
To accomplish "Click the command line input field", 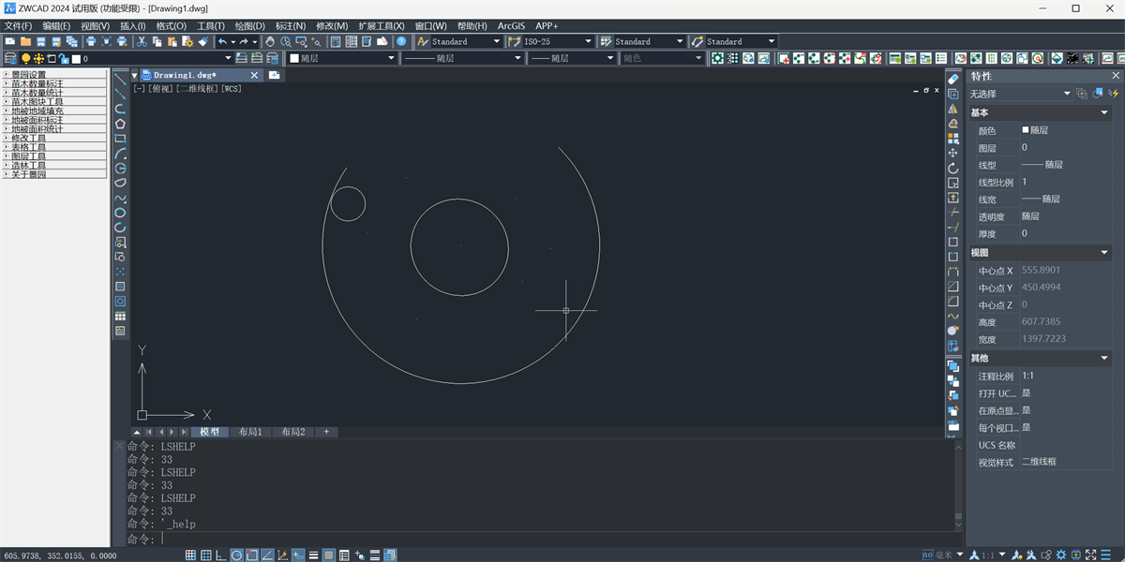I will point(553,540).
